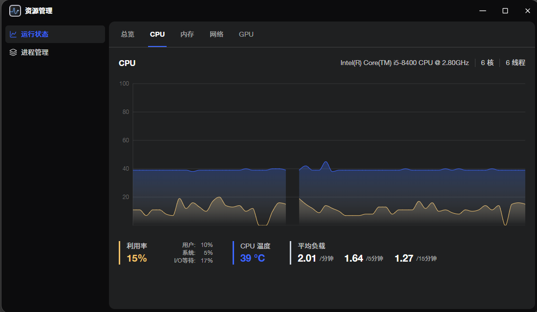Click the 15% utilization value
This screenshot has height=312, width=537.
tap(137, 258)
